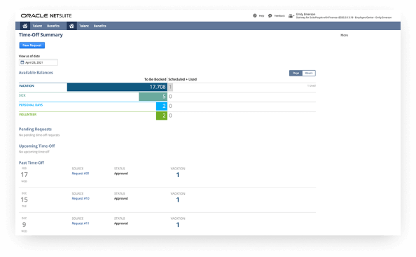Click the Pending Requests heading
The image size is (416, 257).
(35, 129)
